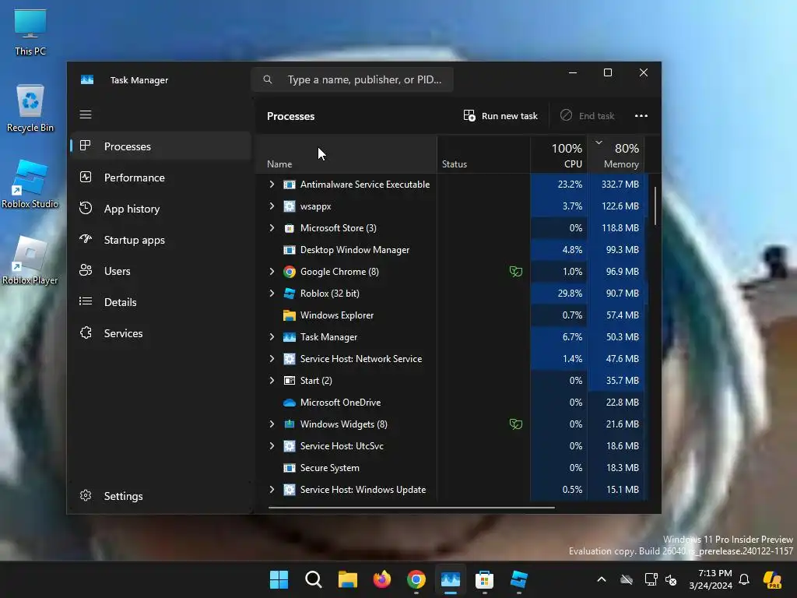Select the Windows Explorer process row
The width and height of the screenshot is (797, 598).
(x=452, y=315)
